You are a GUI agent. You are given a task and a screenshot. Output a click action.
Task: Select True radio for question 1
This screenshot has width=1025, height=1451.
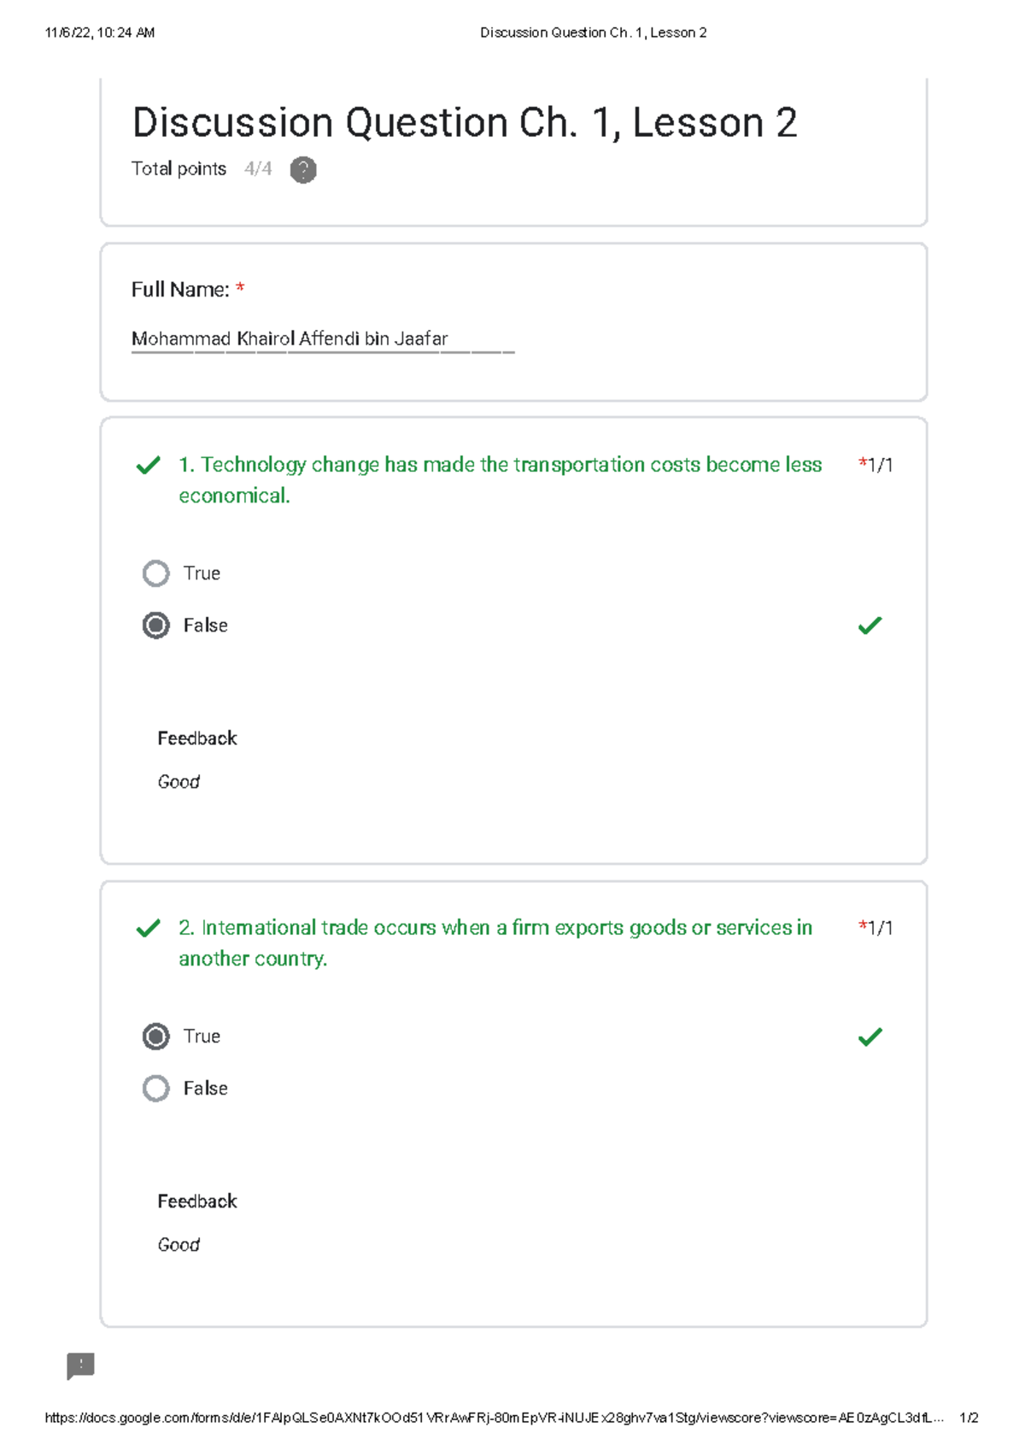[x=156, y=573]
